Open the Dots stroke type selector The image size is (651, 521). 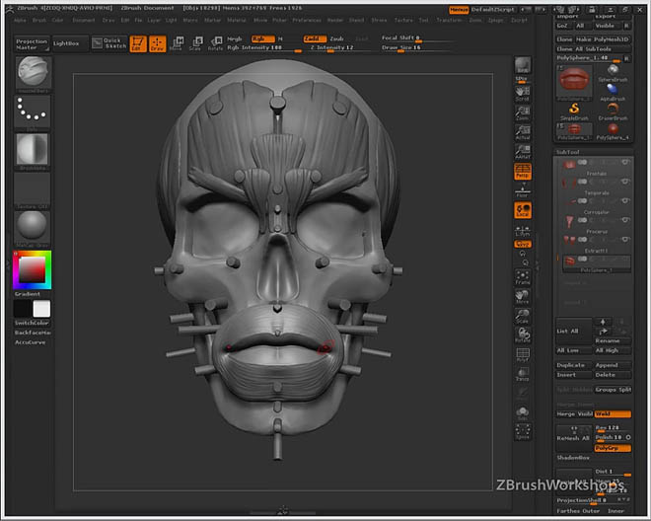click(32, 112)
